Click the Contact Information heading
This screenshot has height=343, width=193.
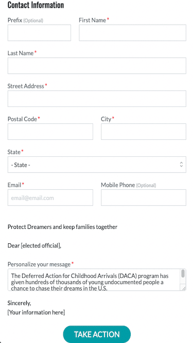[x=36, y=5]
